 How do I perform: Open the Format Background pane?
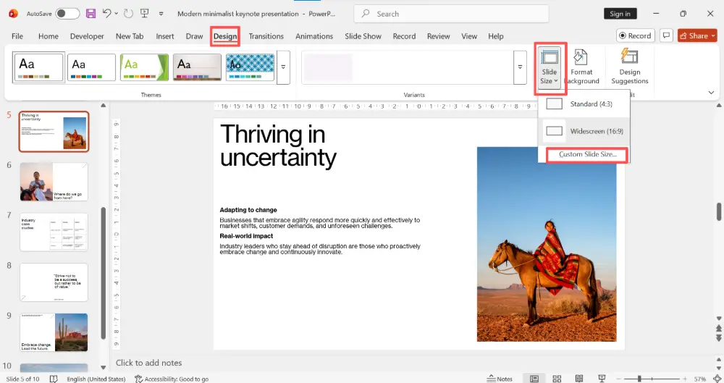pos(581,67)
